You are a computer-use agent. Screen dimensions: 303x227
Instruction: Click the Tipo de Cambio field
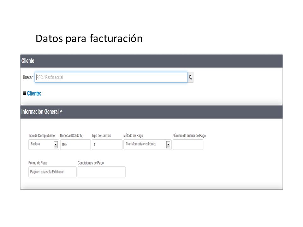coord(107,144)
